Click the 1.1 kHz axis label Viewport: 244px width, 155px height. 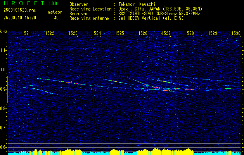point(3,50)
